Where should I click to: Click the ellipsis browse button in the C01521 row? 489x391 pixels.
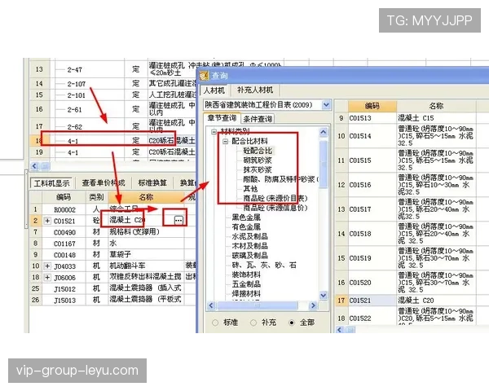[x=178, y=221]
